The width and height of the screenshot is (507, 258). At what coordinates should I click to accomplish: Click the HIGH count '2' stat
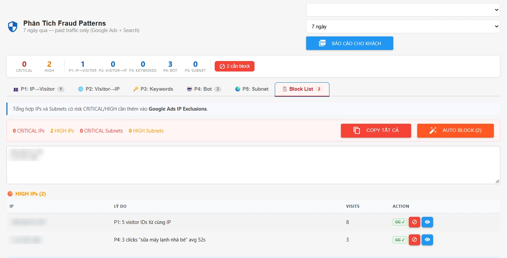[x=49, y=66]
